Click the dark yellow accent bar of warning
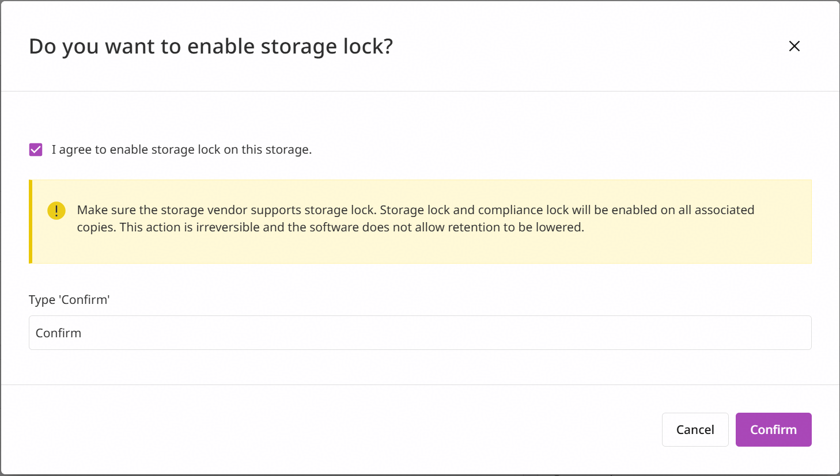 (x=31, y=222)
